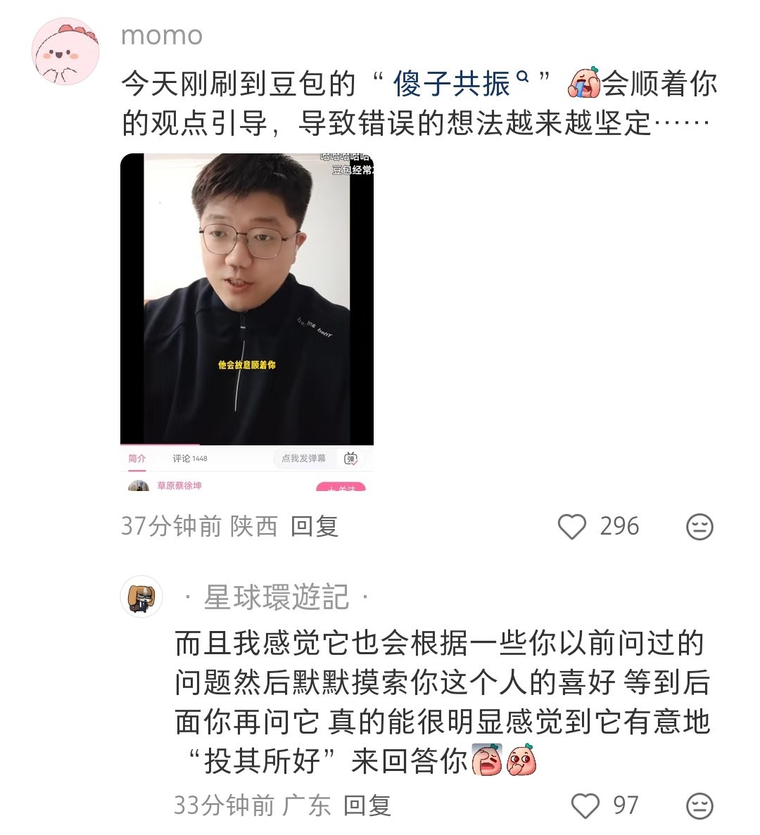Tap the 星球環遊記 username
Viewport: 760px width, 835px height.
tap(277, 597)
